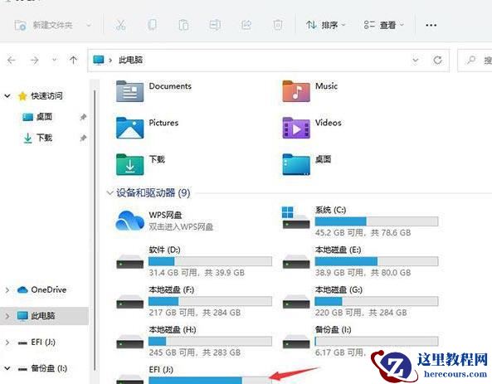Open the Sort (排序) dropdown

coord(325,25)
